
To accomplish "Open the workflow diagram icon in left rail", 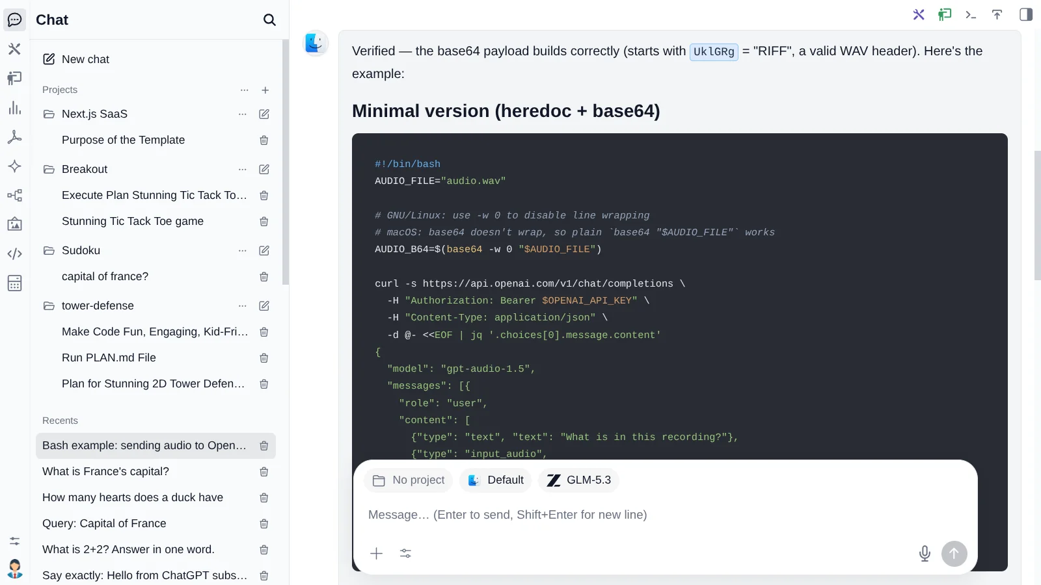I will pyautogui.click(x=14, y=196).
